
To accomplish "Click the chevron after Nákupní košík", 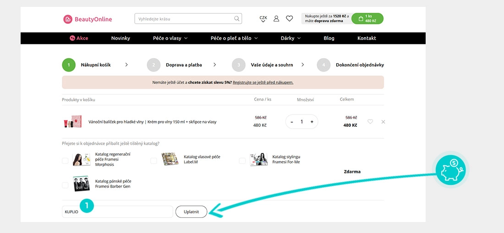I will [126, 65].
